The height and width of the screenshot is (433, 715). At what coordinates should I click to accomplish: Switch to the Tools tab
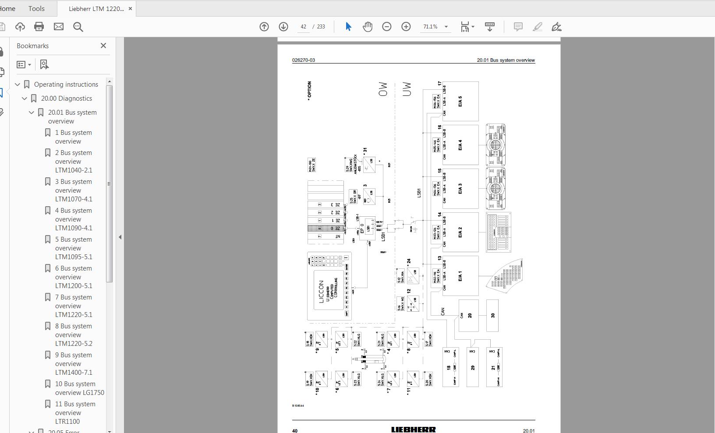[x=36, y=8]
